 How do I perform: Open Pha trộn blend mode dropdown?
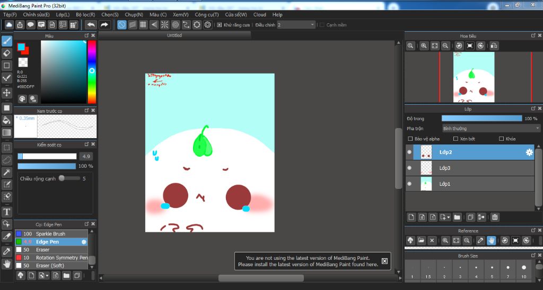point(491,128)
